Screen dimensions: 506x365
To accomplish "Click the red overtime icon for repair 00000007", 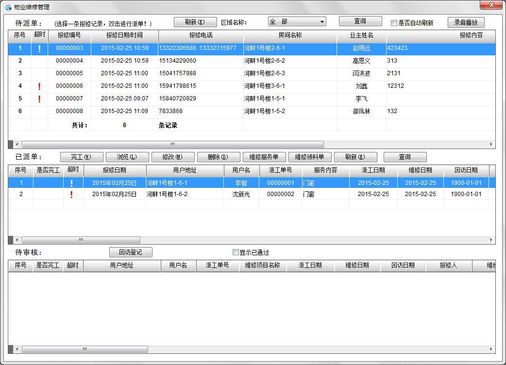I will 39,99.
